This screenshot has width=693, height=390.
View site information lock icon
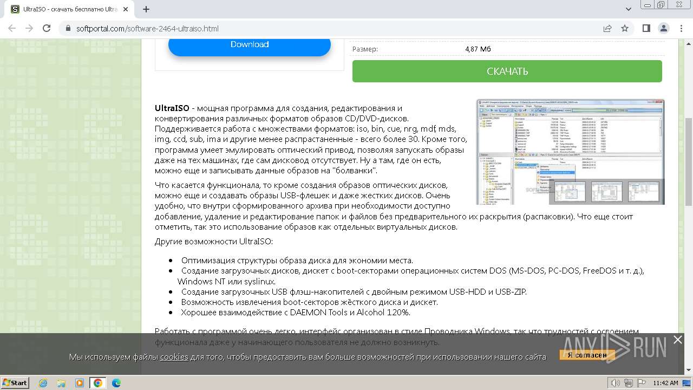[68, 28]
